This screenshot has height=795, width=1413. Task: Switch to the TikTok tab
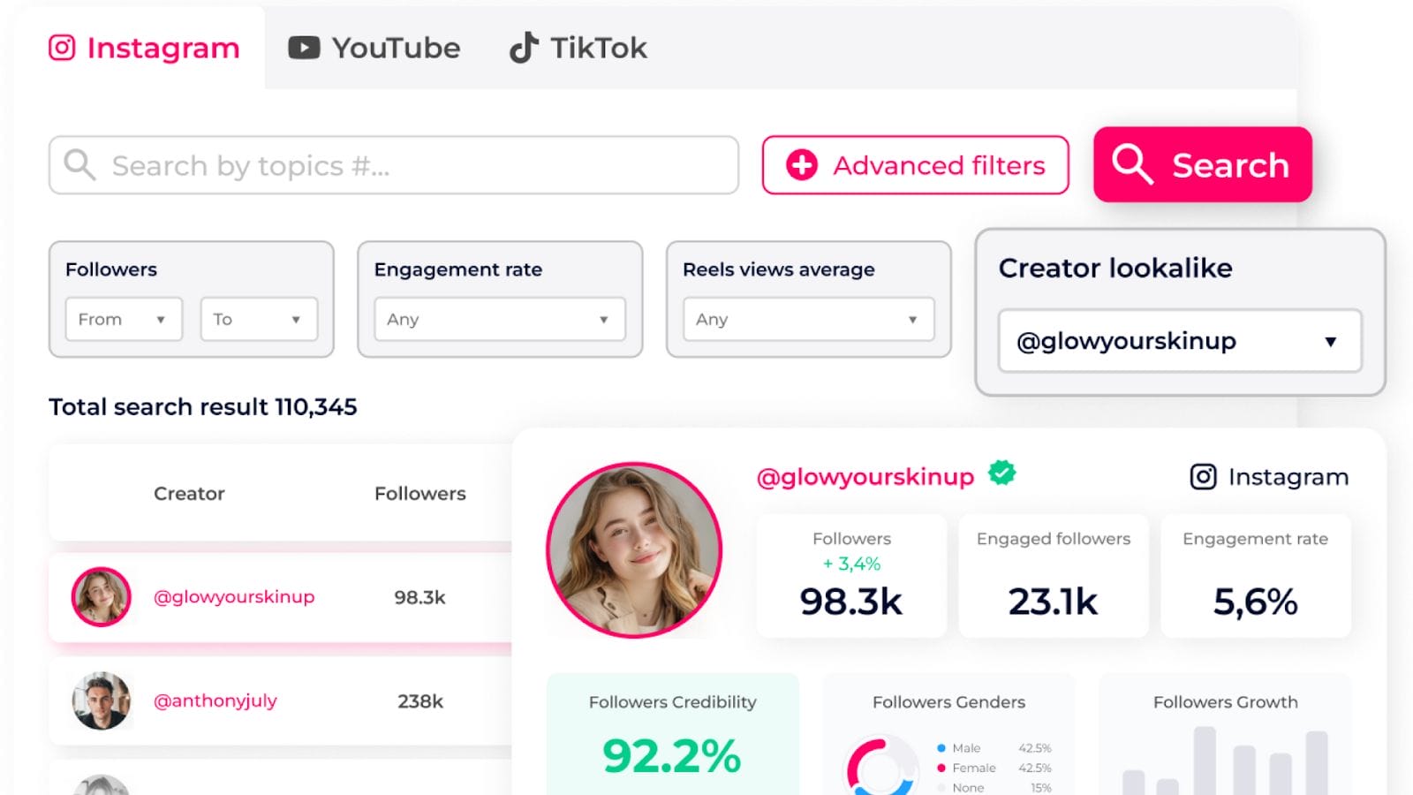click(578, 48)
